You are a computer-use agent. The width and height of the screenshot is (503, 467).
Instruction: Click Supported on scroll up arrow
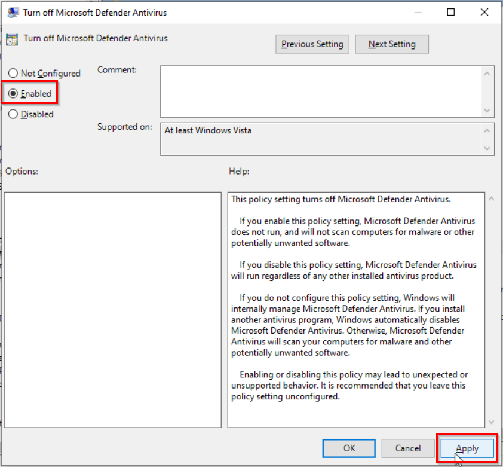coord(487,130)
